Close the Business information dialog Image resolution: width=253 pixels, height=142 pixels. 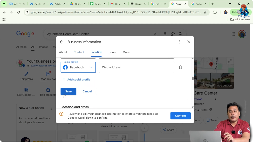click(x=189, y=42)
